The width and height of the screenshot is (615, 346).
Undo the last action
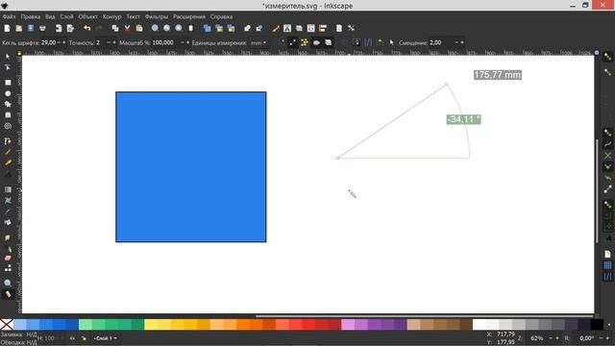[x=87, y=28]
